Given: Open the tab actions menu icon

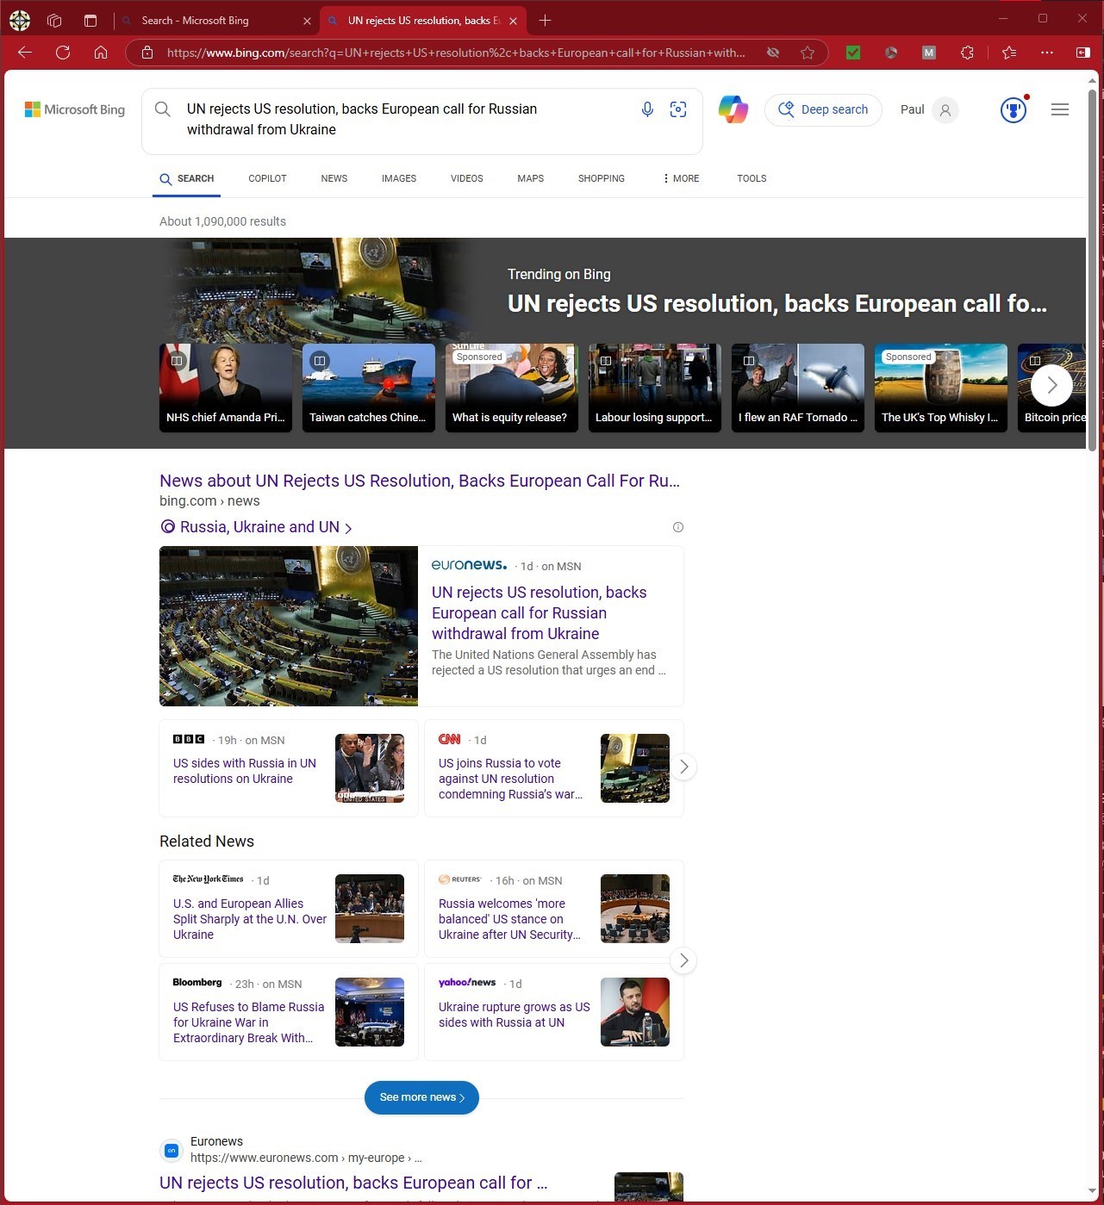Looking at the screenshot, I should [90, 20].
